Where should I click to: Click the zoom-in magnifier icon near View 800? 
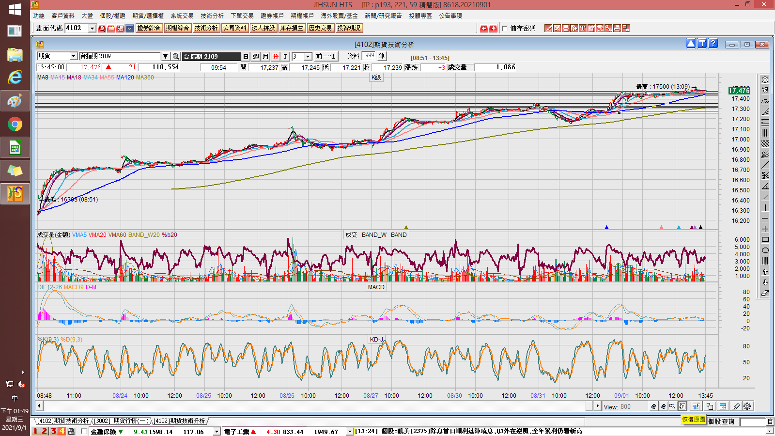[x=653, y=406]
